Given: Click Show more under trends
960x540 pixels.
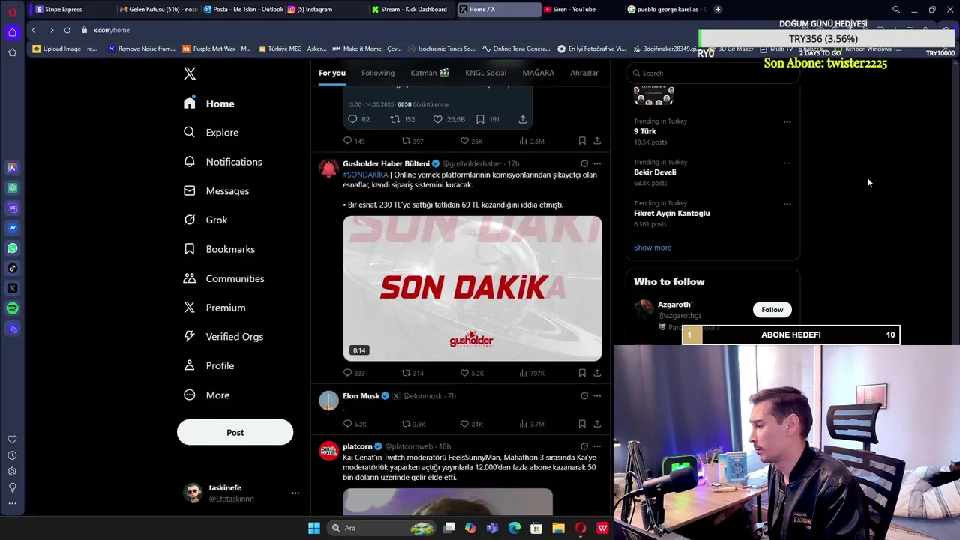Looking at the screenshot, I should (652, 247).
